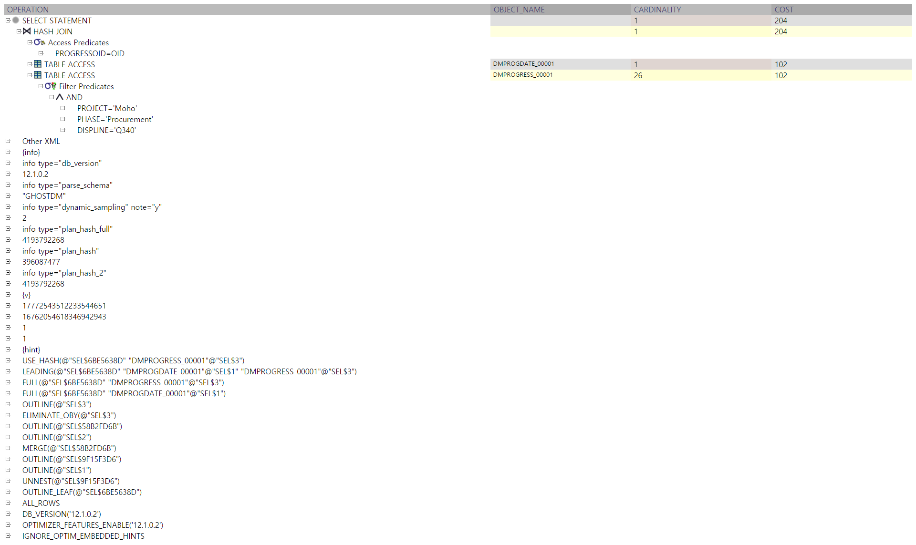Toggle the Other XML node expander
916x545 pixels.
click(8, 141)
